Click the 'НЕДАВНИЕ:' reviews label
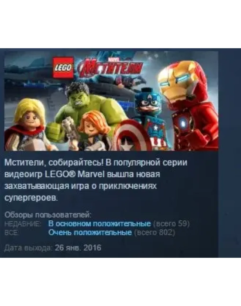This screenshot has height=306, width=241. click(x=23, y=224)
